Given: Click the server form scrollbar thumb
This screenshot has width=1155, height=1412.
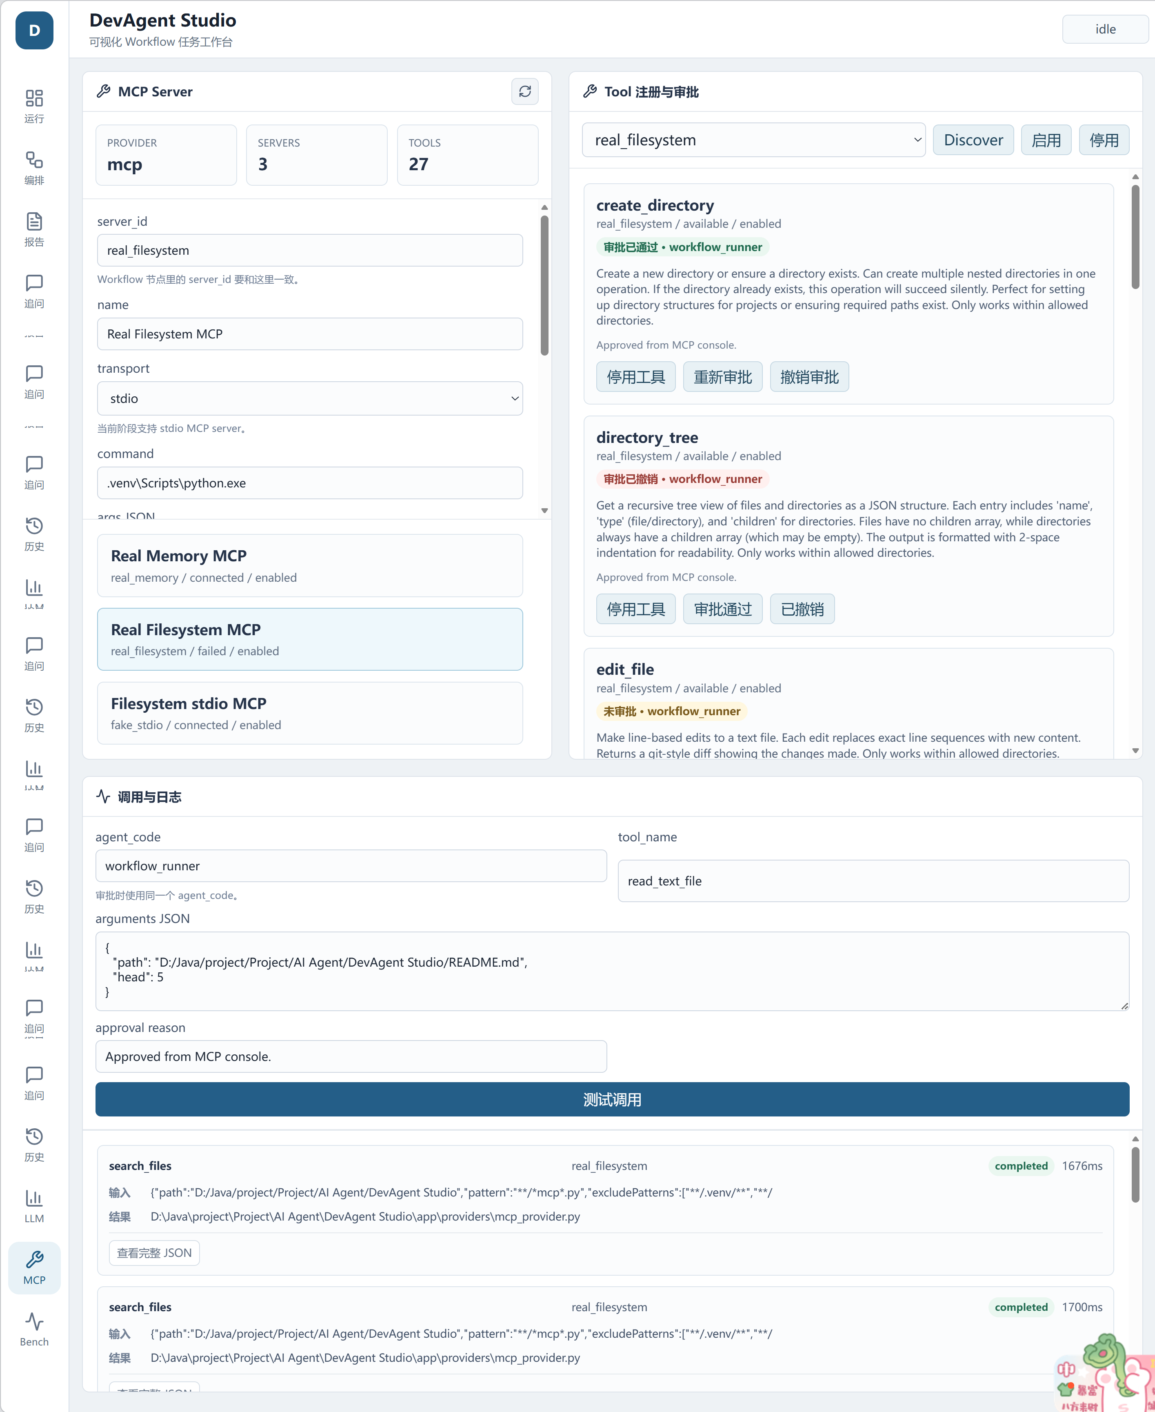Looking at the screenshot, I should pyautogui.click(x=544, y=286).
